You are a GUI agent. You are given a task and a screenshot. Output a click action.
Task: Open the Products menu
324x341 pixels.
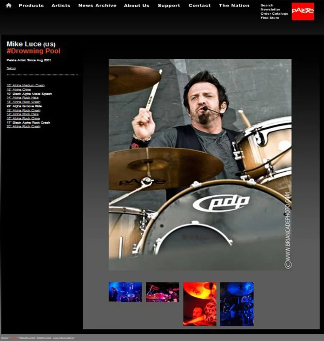coord(31,5)
